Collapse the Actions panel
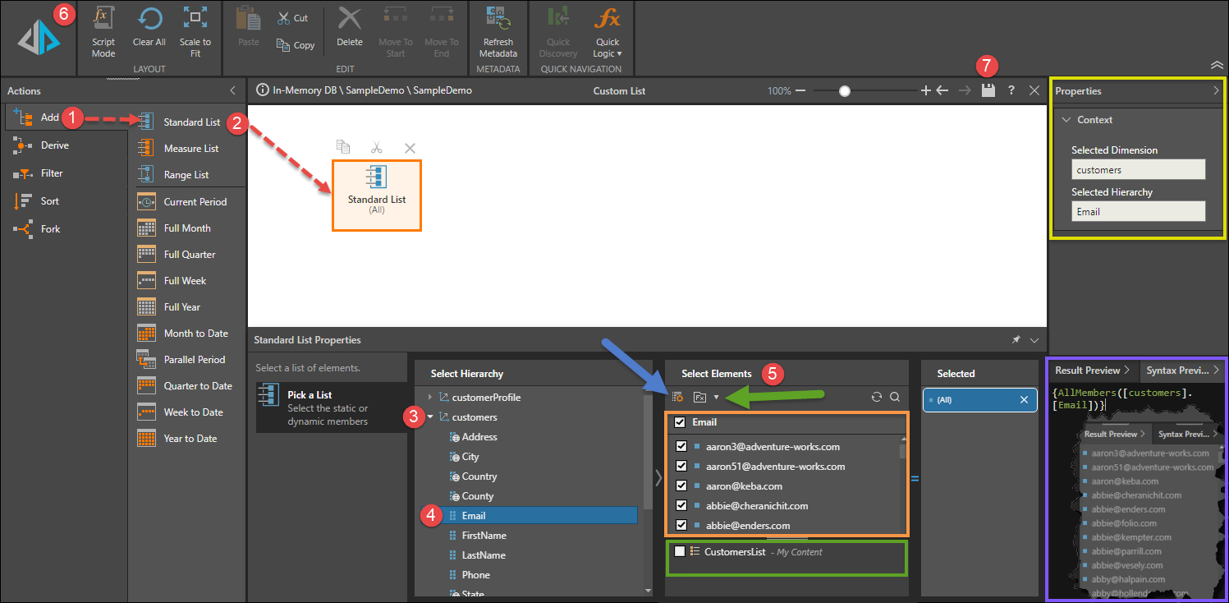Screen dimensions: 1229x603 [x=233, y=91]
